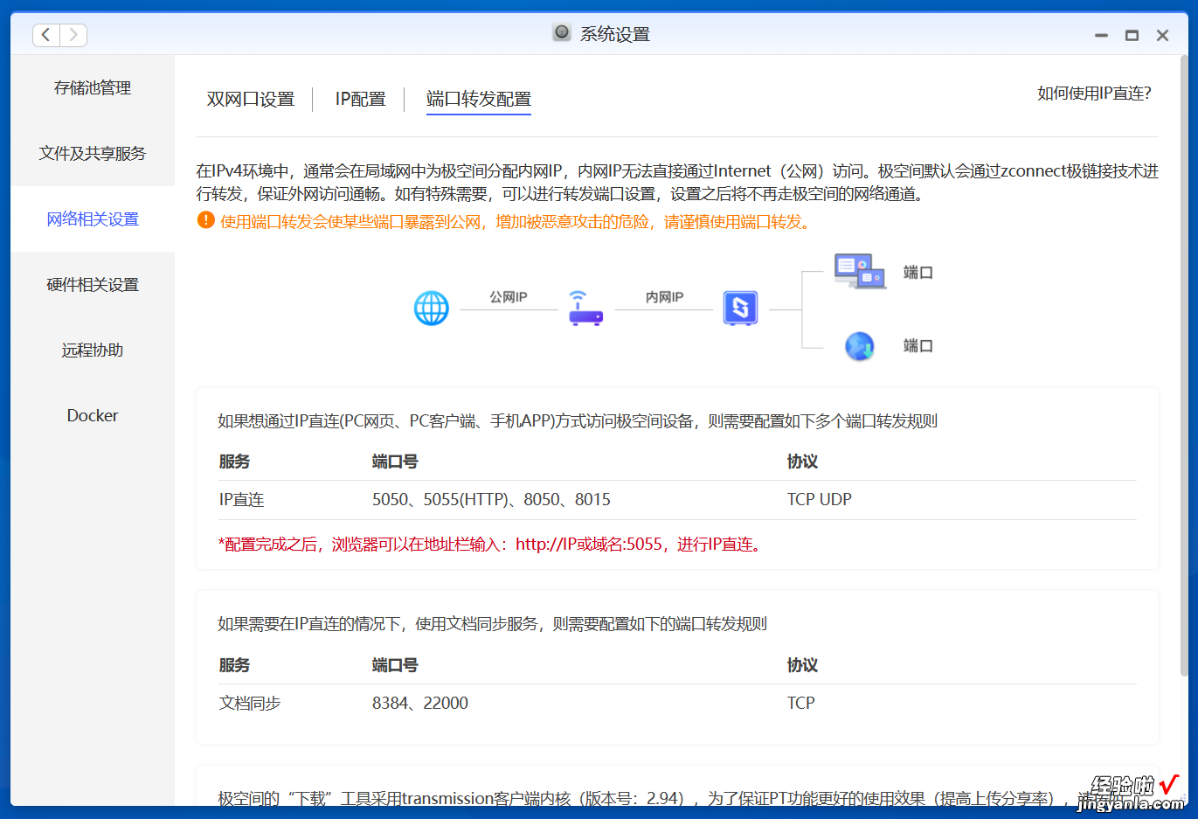This screenshot has width=1198, height=819.
Task: Click the TCP protocol cell for 文档同步
Action: click(x=800, y=703)
